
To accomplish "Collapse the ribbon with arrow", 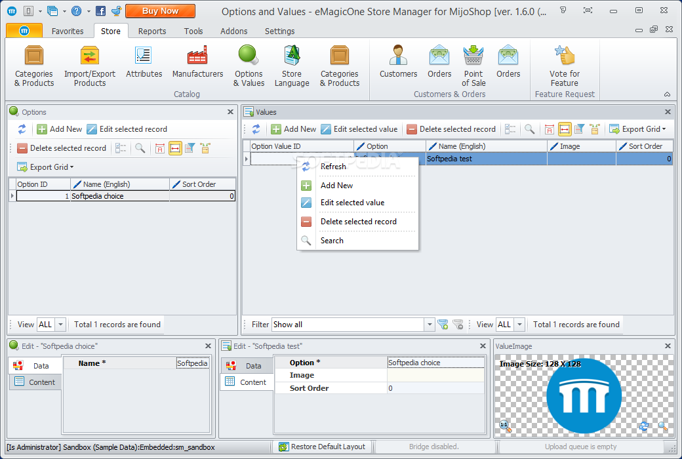I will (667, 94).
